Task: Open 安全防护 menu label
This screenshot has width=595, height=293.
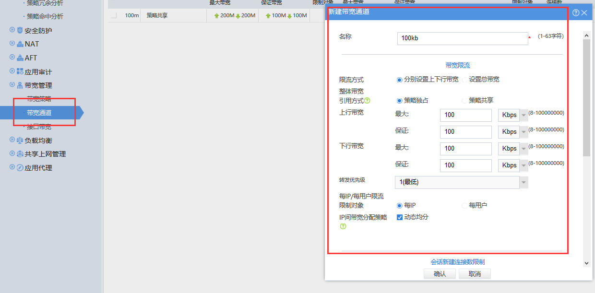Action: coord(38,31)
